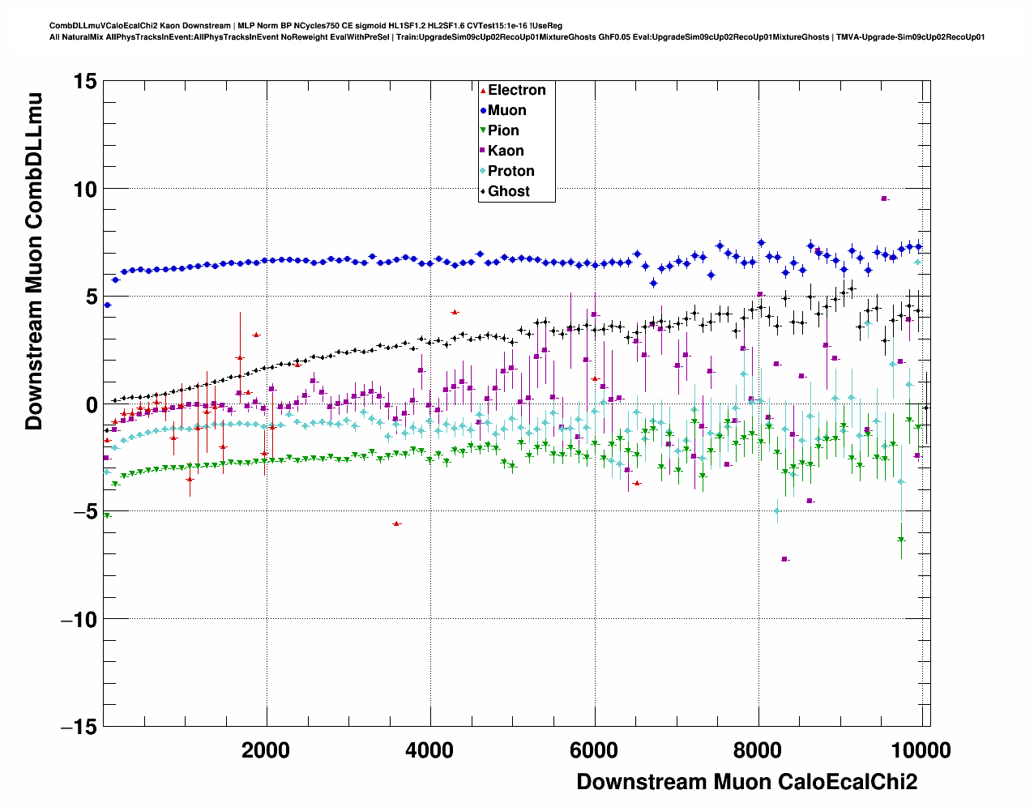This screenshot has width=1034, height=807.
Task: Click the highest Kaon outlier point near 9.5
Action: point(885,199)
